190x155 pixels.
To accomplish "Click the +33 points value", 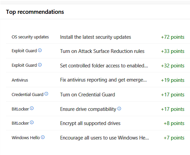I will click(x=173, y=51).
